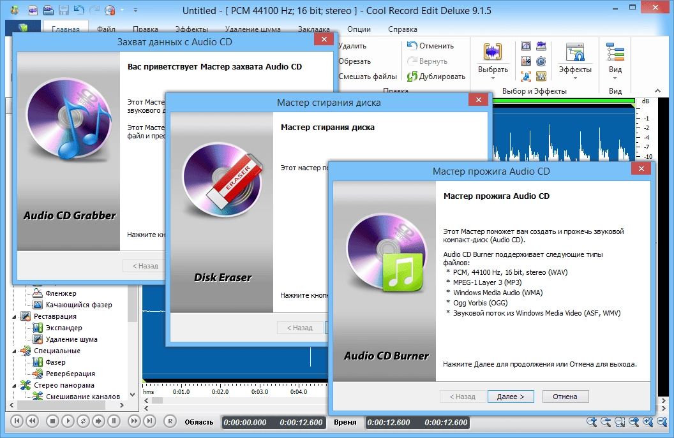Click Дублировать in the Правка group

tap(437, 77)
